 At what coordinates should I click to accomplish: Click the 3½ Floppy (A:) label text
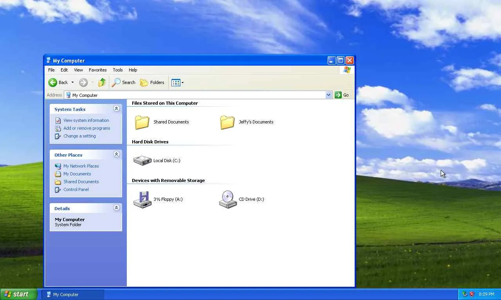(x=168, y=199)
